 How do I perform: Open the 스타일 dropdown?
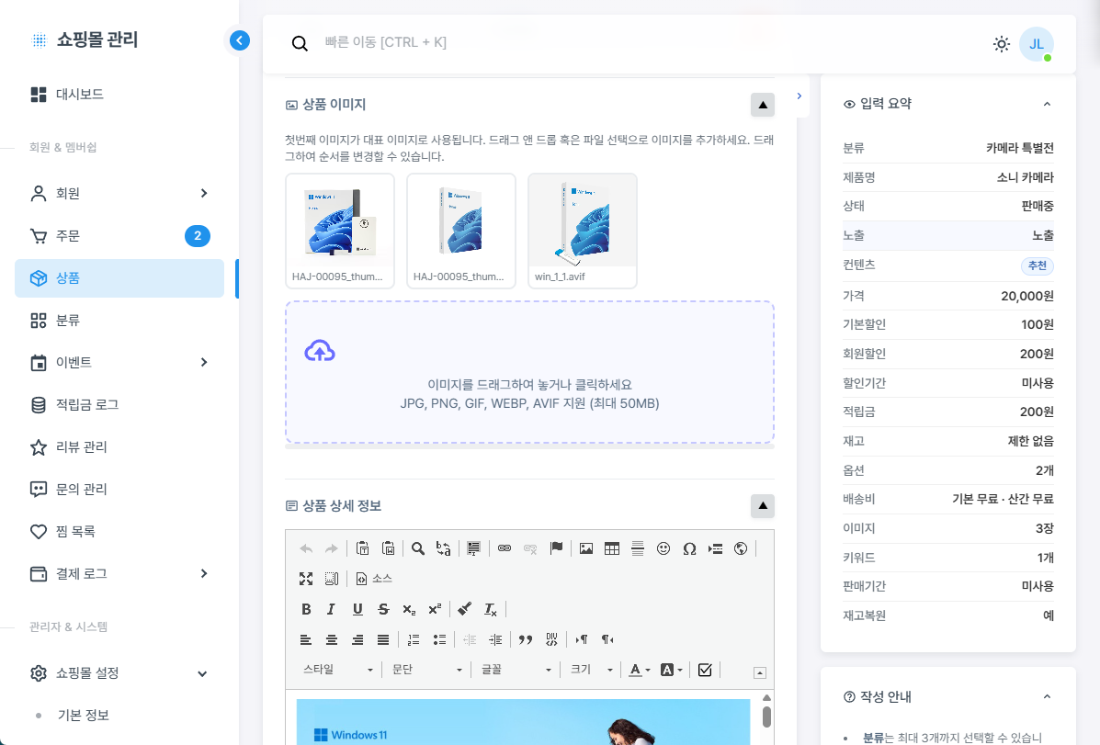coord(338,670)
